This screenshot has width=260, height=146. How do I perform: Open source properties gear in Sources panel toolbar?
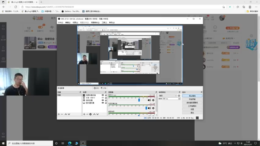tap(90, 114)
